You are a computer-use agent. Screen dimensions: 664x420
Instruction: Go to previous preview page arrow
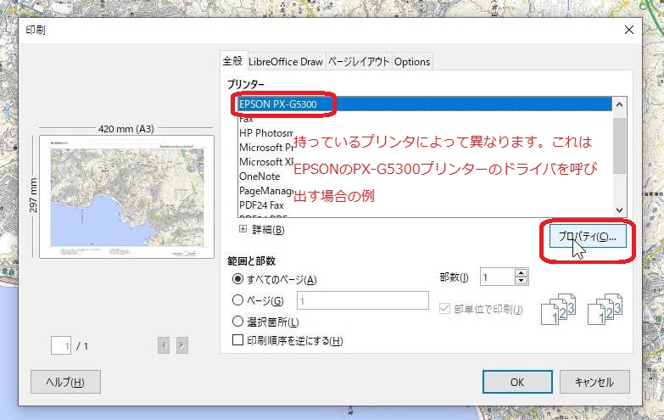[164, 345]
